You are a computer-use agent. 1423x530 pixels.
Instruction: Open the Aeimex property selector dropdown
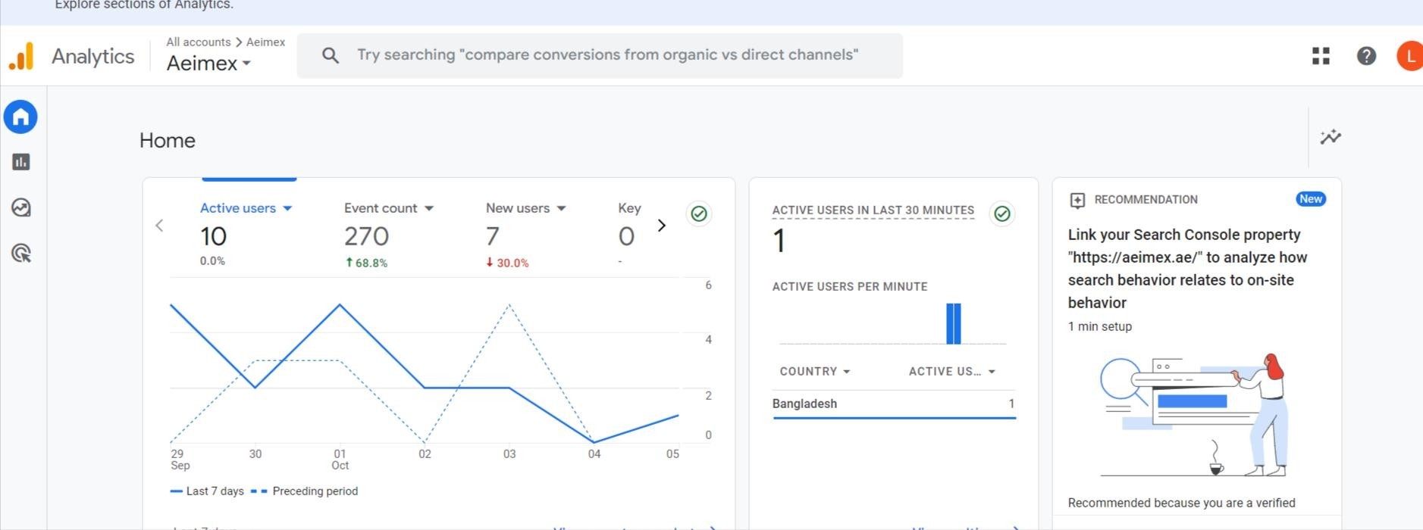(208, 64)
